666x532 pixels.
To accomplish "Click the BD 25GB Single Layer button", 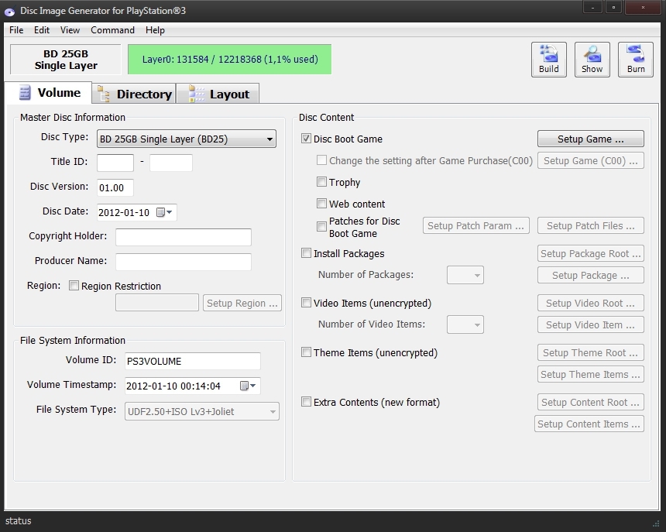I will [x=66, y=60].
